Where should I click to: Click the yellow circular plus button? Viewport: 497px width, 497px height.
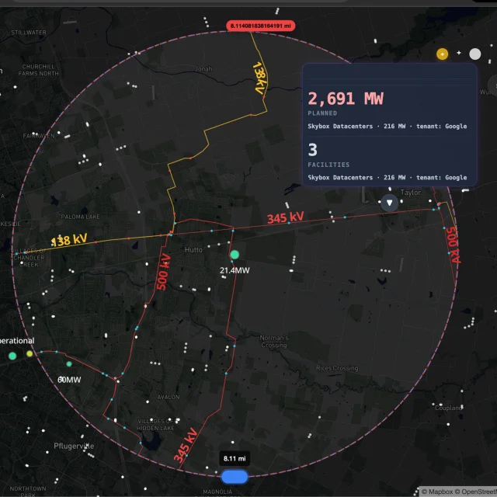click(442, 54)
